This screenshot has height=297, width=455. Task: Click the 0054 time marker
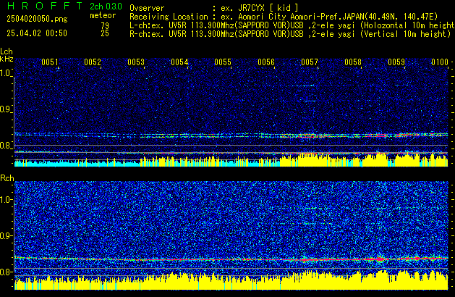(x=179, y=62)
